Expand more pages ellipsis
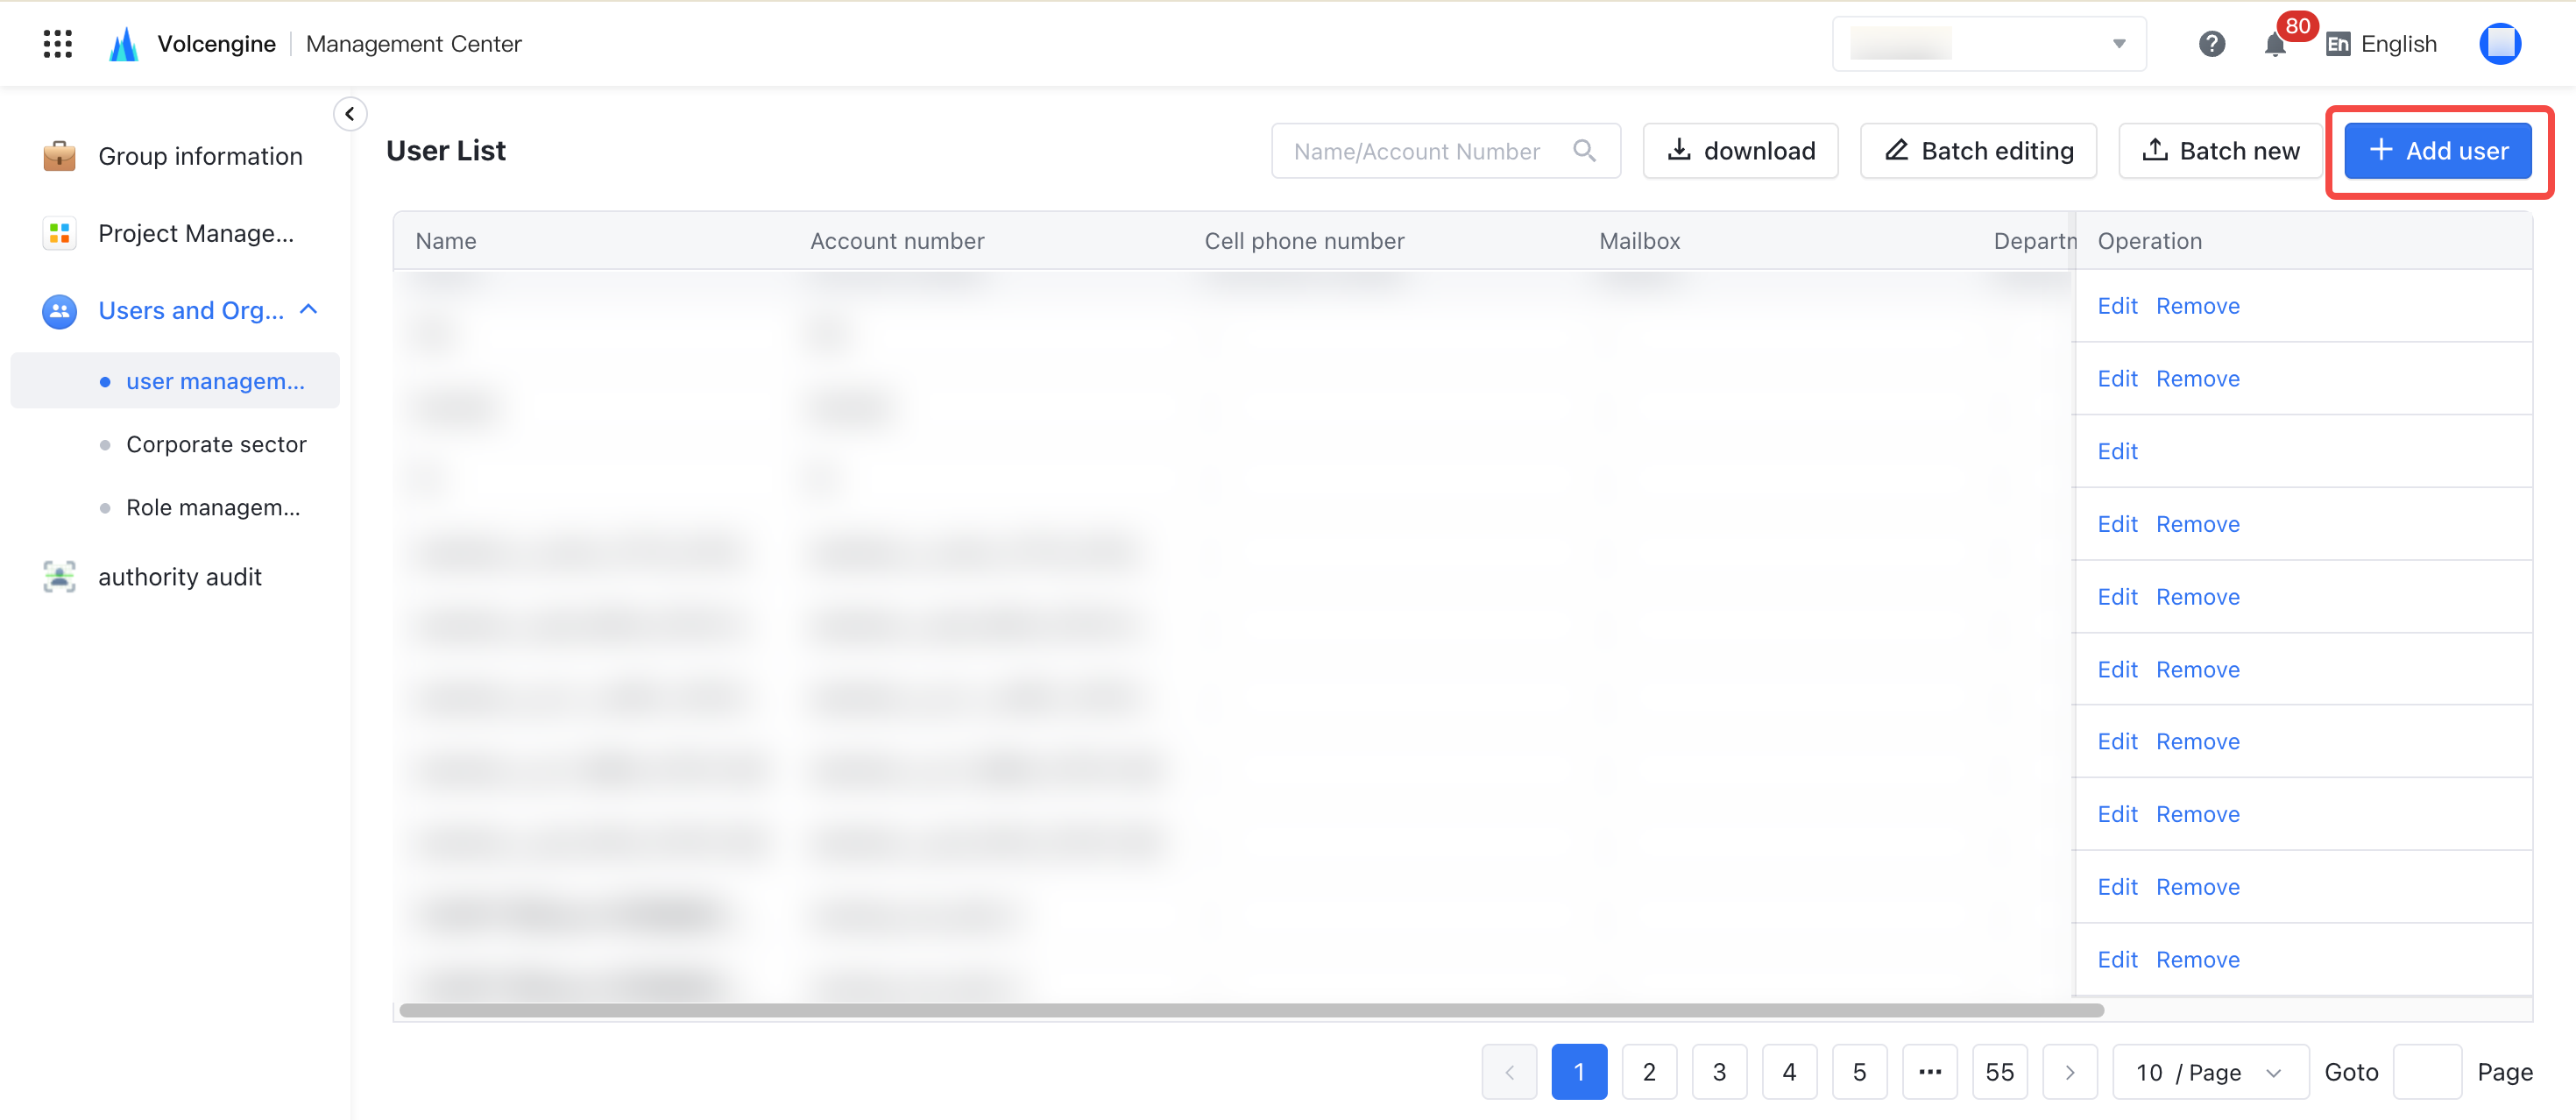The image size is (2576, 1120). (1930, 1072)
